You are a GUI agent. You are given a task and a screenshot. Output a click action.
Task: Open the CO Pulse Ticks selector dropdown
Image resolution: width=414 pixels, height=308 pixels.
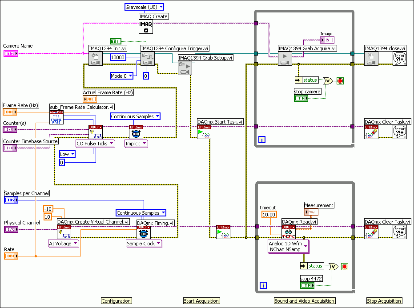pyautogui.click(x=95, y=143)
